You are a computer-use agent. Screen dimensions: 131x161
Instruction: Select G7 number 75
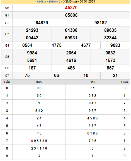pos(27,75)
